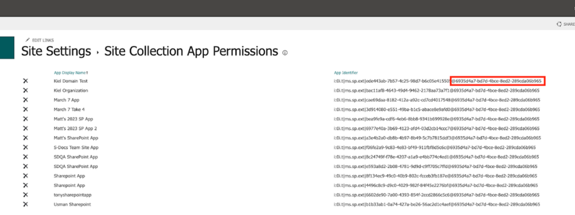Remove the Kiel Organization app entry
Screen dimensions: 575x215
point(26,90)
